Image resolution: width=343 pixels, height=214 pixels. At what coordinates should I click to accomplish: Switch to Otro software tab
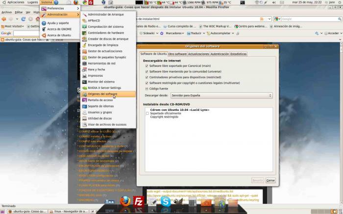(177, 54)
